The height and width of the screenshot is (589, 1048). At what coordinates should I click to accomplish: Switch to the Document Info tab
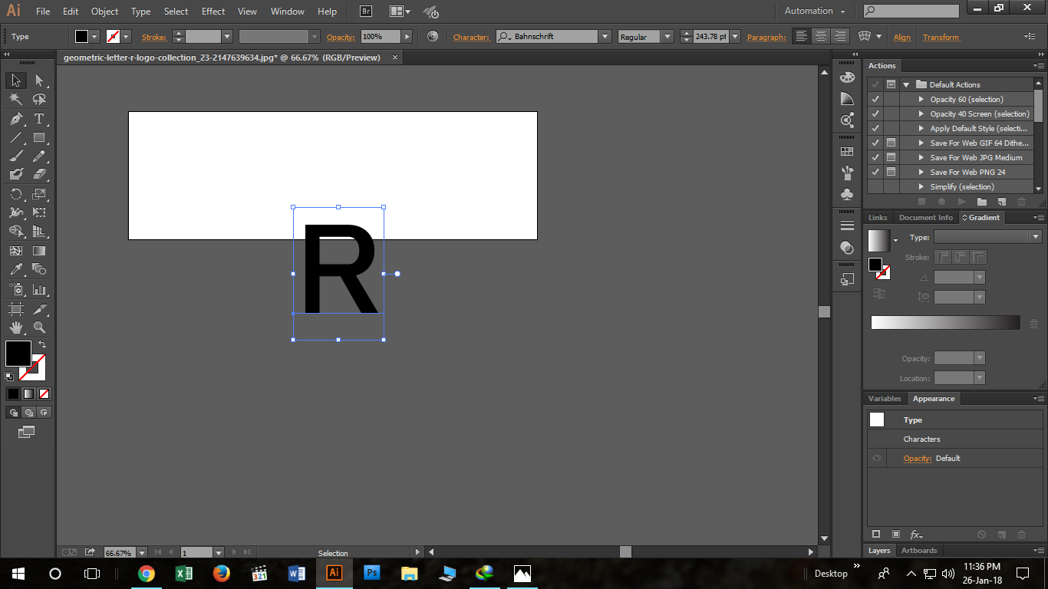925,217
